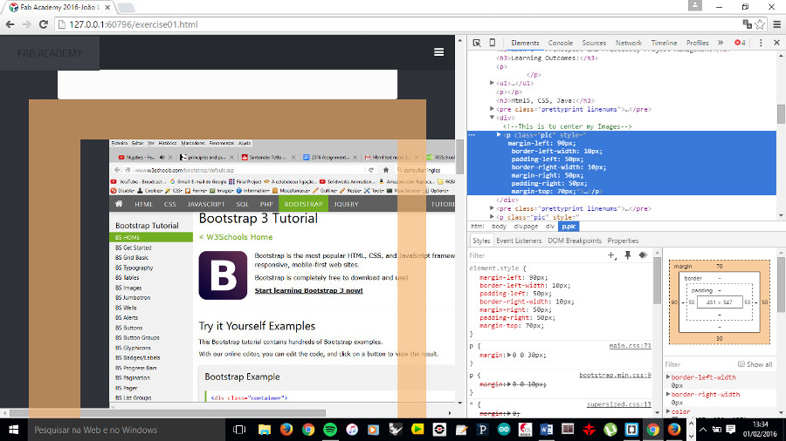Bookmark this page with the star icon
This screenshot has width=786, height=441.
(x=760, y=24)
